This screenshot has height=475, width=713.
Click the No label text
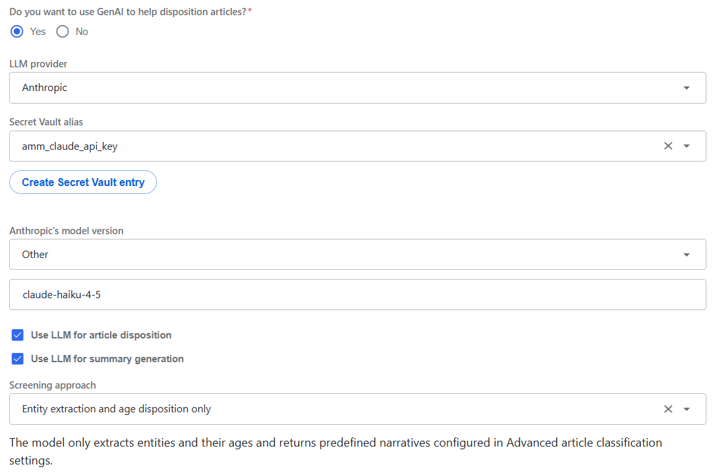[x=82, y=32]
